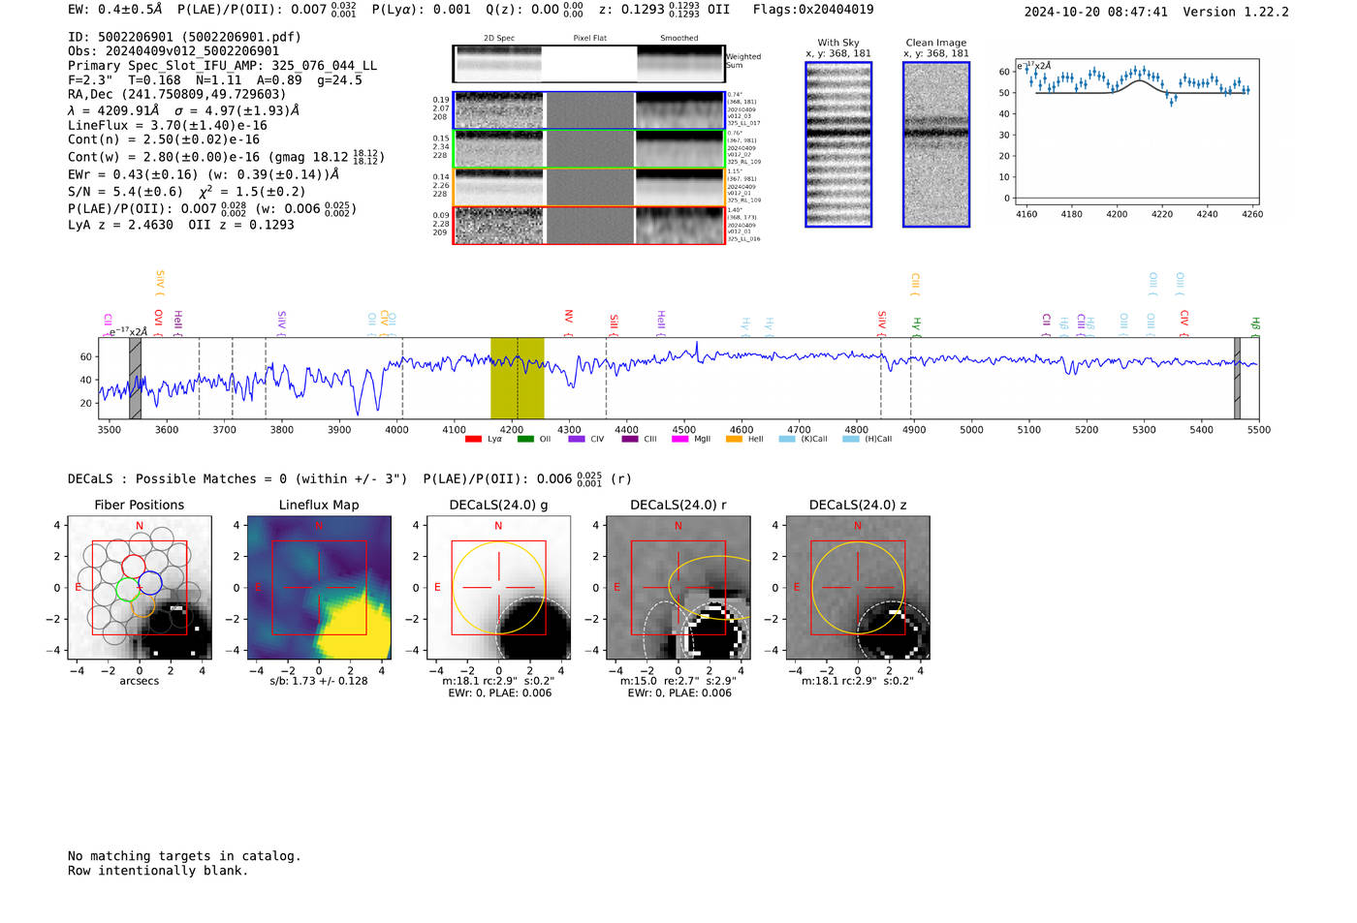Click the Cont(n) = 2.50 value line
1357x923 pixels.
click(164, 139)
